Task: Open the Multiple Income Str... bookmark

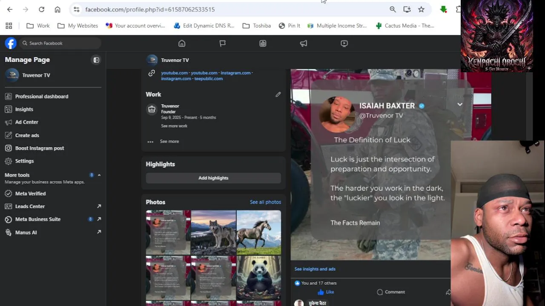Action: point(337,25)
